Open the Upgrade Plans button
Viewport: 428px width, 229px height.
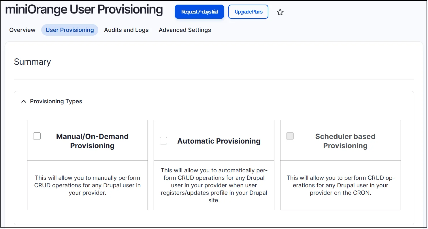point(248,12)
